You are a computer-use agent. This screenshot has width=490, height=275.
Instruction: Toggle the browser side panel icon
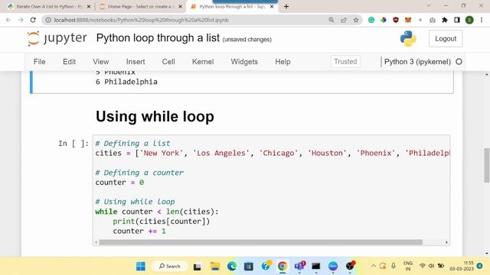tap(457, 20)
